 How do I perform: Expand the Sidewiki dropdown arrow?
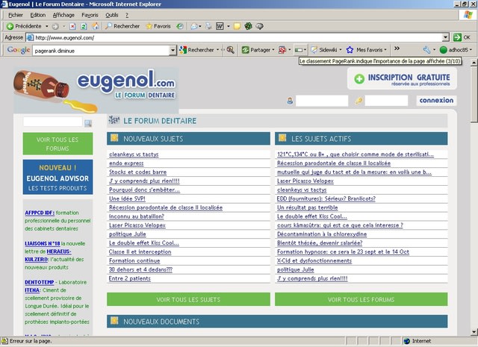click(341, 50)
